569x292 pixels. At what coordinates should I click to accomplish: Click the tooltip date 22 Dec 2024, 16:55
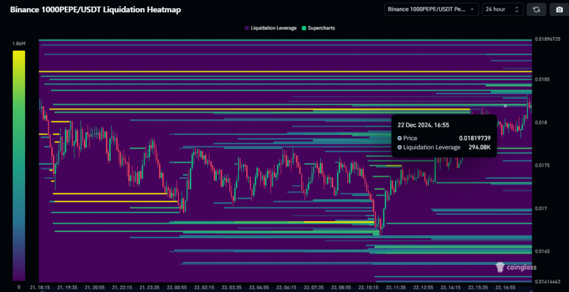coord(423,125)
